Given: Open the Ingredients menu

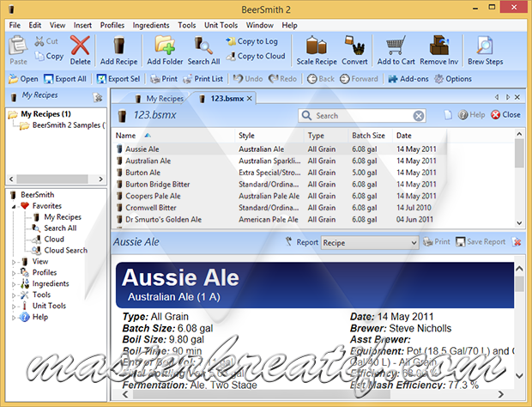Looking at the screenshot, I should [151, 25].
